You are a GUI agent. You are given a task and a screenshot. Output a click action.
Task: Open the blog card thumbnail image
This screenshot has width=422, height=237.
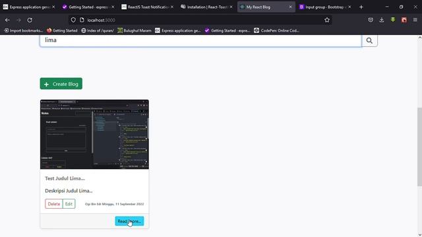(94, 134)
